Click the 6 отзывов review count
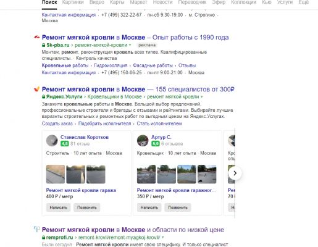 (x=172, y=144)
